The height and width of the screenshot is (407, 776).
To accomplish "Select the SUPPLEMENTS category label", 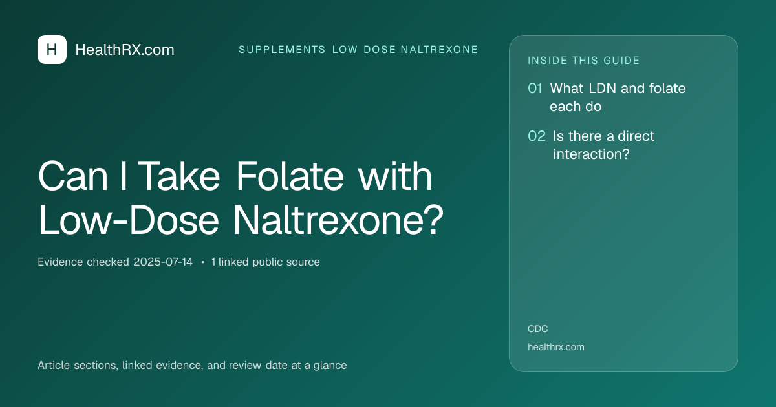I will pyautogui.click(x=282, y=50).
